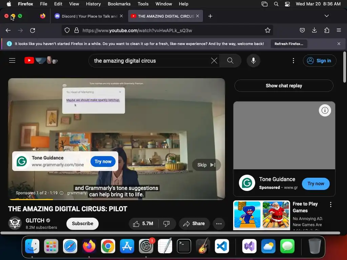Open the GLITCH channel avatar
The image size is (347, 260).
pyautogui.click(x=15, y=223)
